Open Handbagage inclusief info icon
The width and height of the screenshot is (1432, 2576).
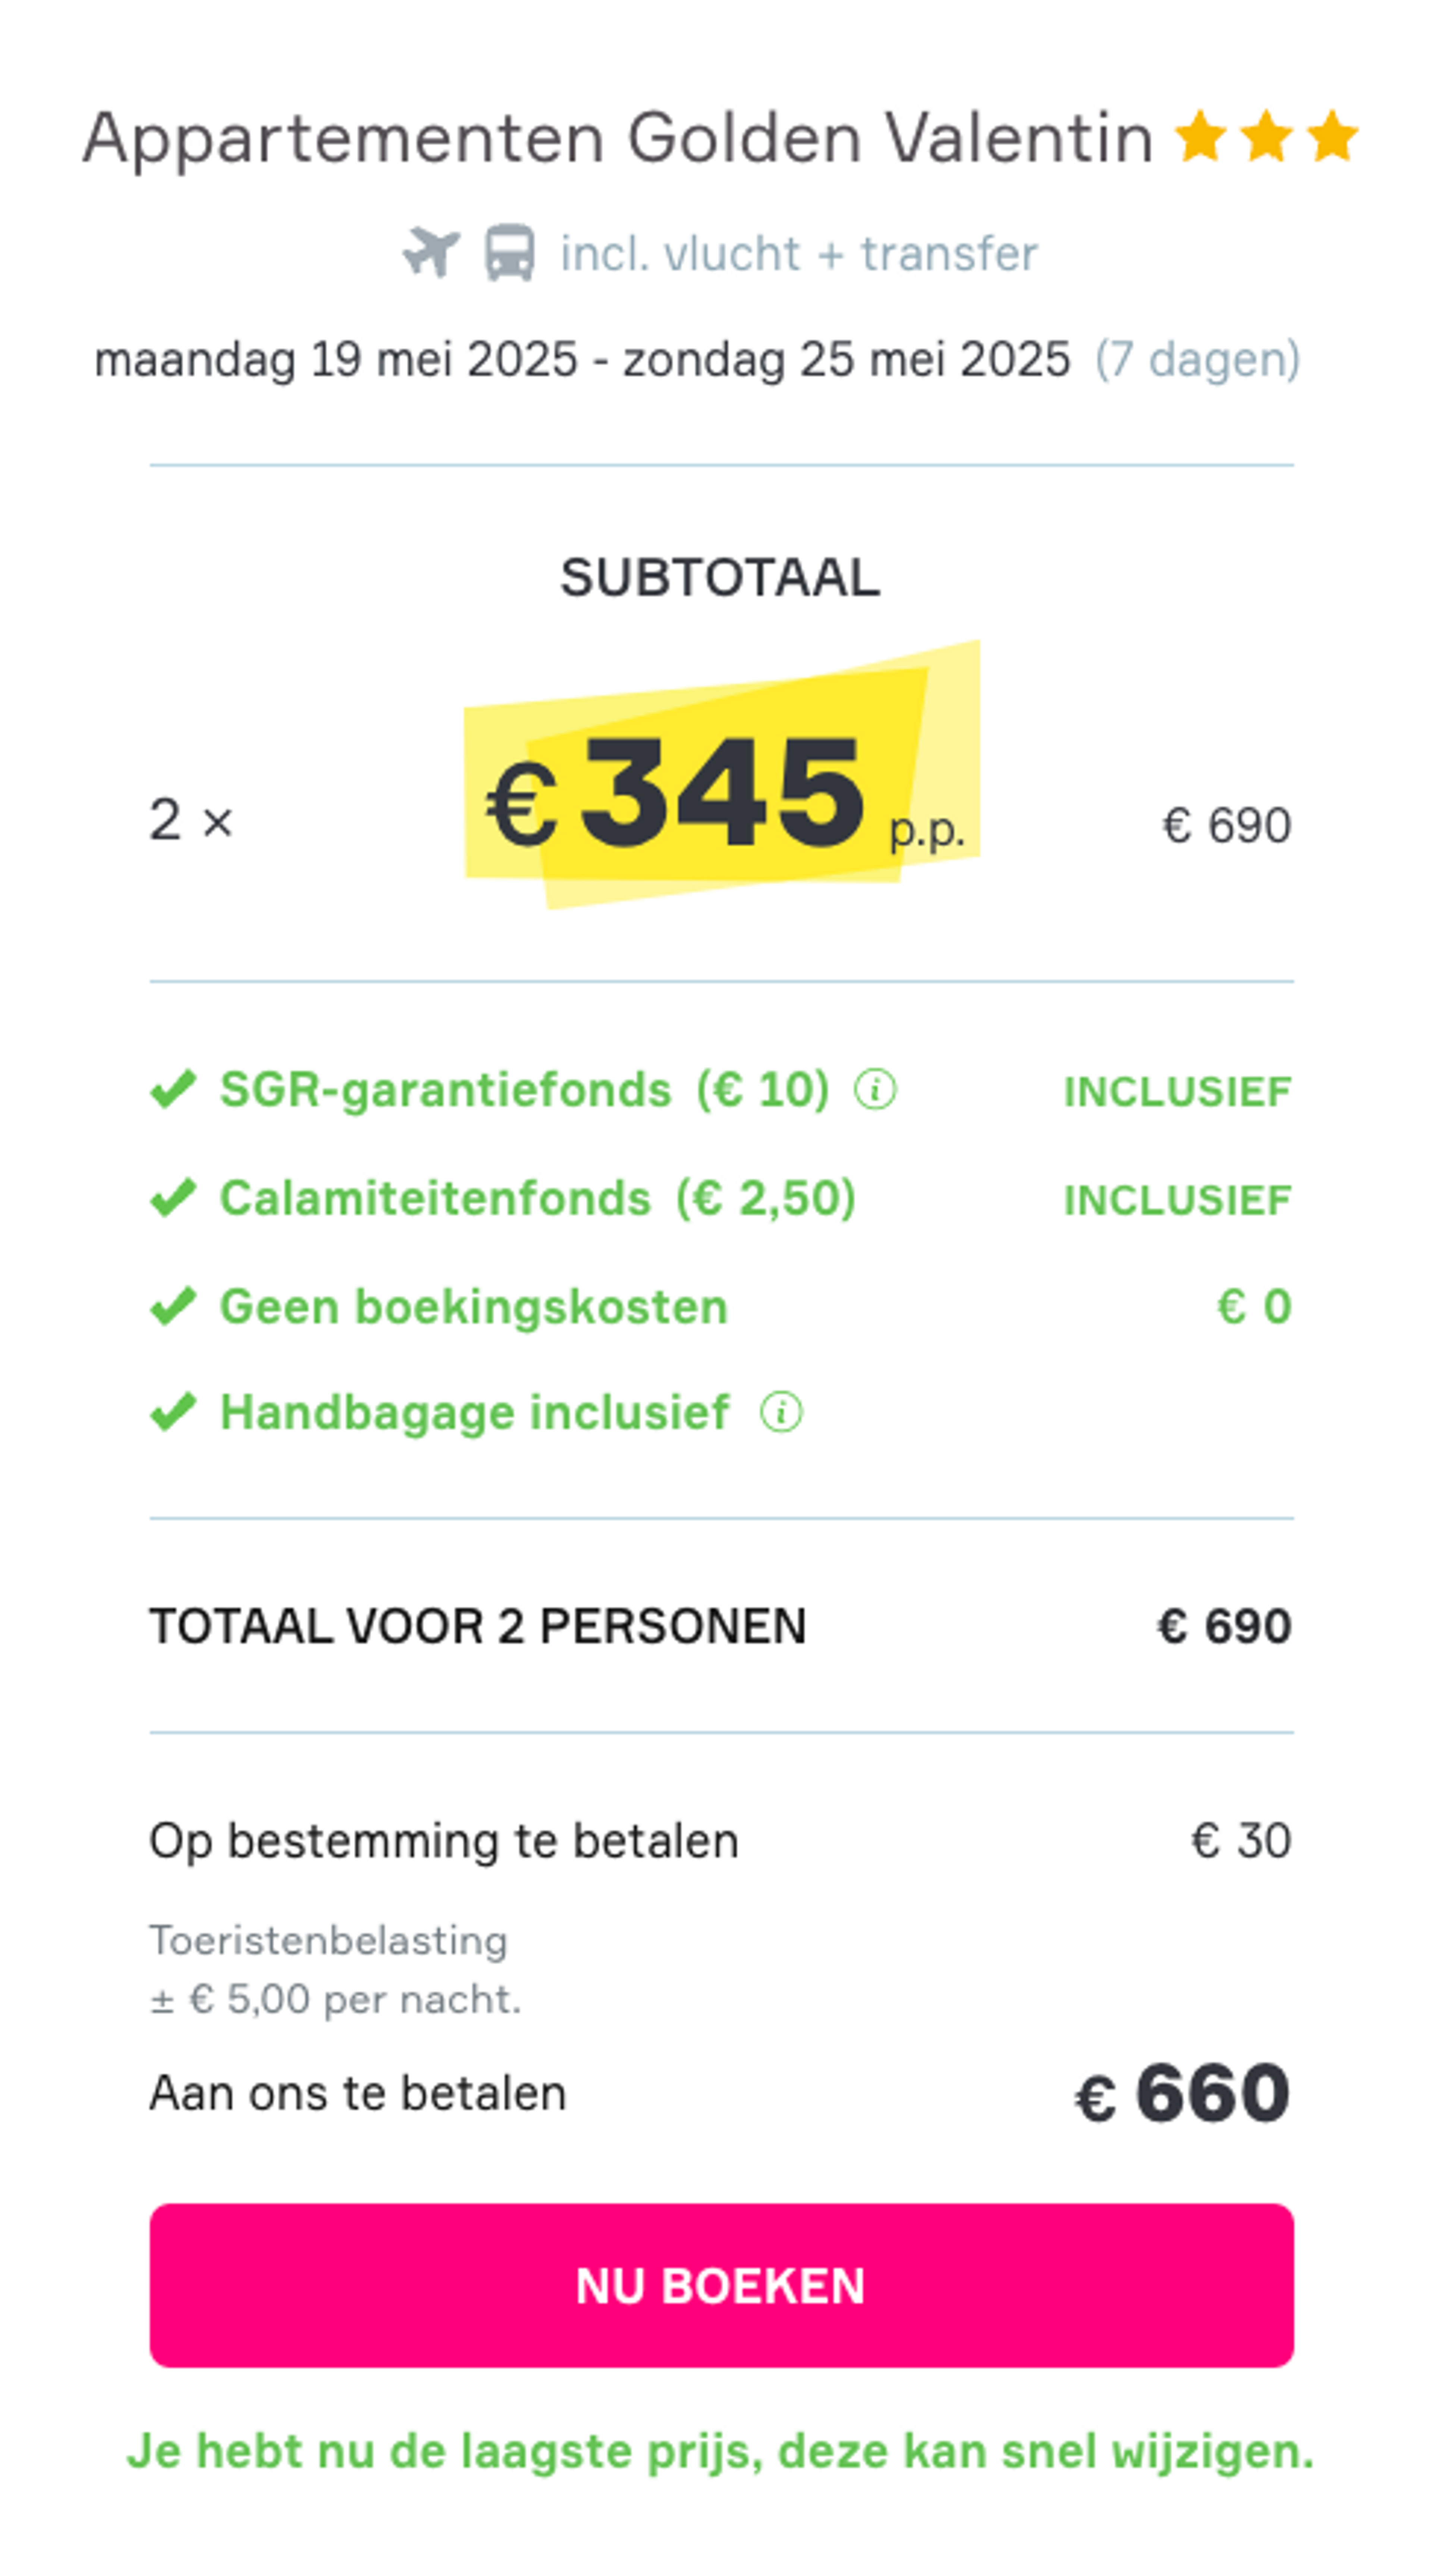[781, 1412]
